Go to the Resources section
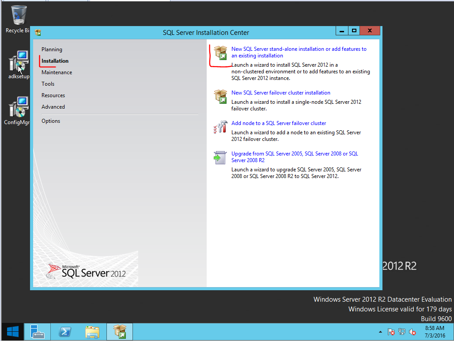454x341 pixels. point(53,95)
